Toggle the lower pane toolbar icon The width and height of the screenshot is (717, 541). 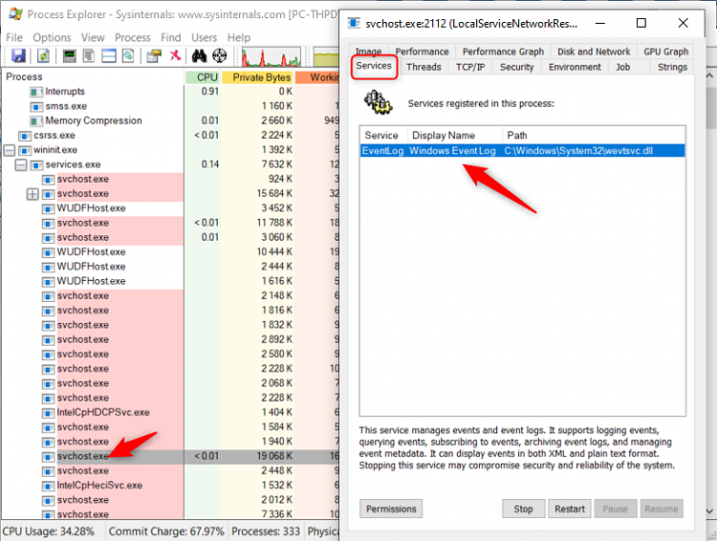[x=109, y=55]
